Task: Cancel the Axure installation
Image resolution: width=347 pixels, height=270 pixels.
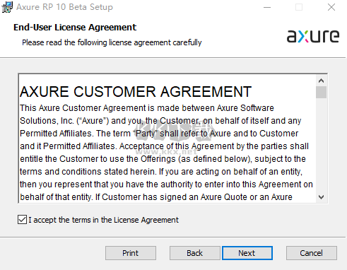Action: coord(311,253)
